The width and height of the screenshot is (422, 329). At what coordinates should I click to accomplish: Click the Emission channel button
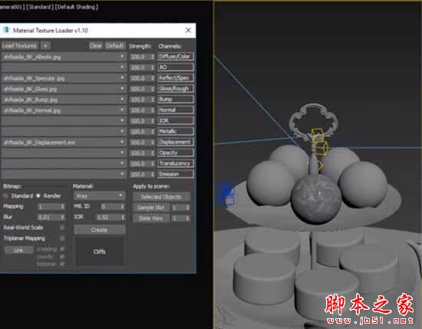(x=175, y=174)
